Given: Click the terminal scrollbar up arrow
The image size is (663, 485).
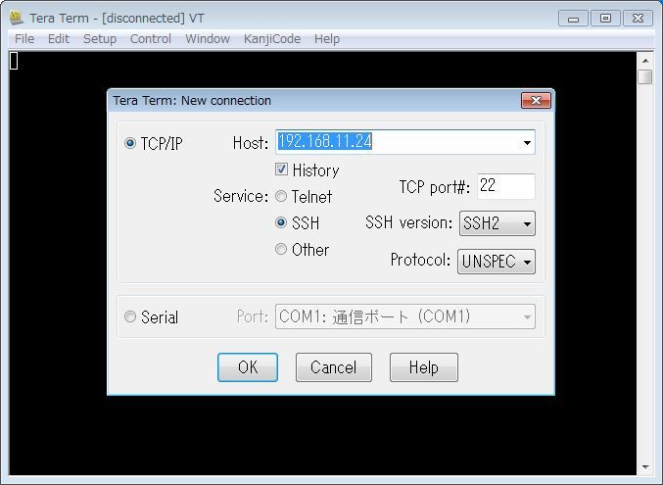Looking at the screenshot, I should tap(645, 61).
